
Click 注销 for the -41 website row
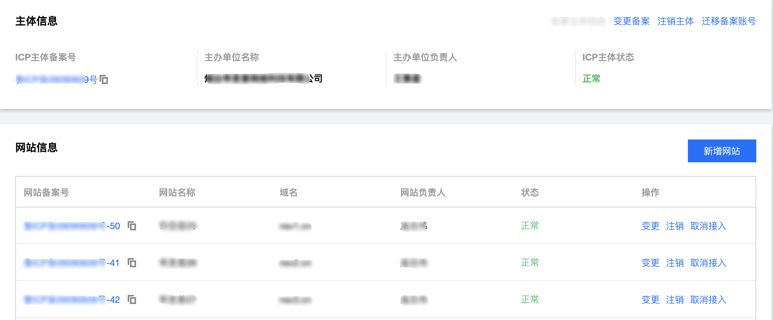pos(675,263)
